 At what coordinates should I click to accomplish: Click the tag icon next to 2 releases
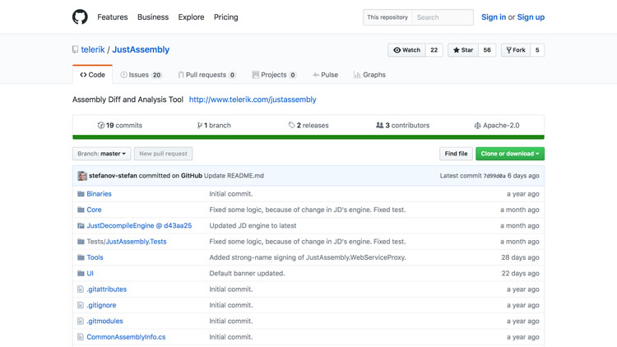pos(291,125)
